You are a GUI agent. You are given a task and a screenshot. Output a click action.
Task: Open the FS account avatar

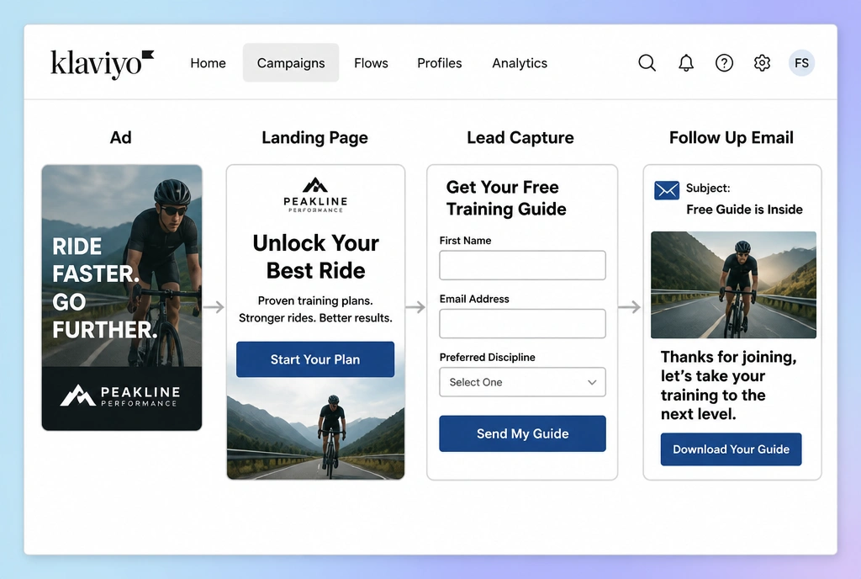pos(801,62)
